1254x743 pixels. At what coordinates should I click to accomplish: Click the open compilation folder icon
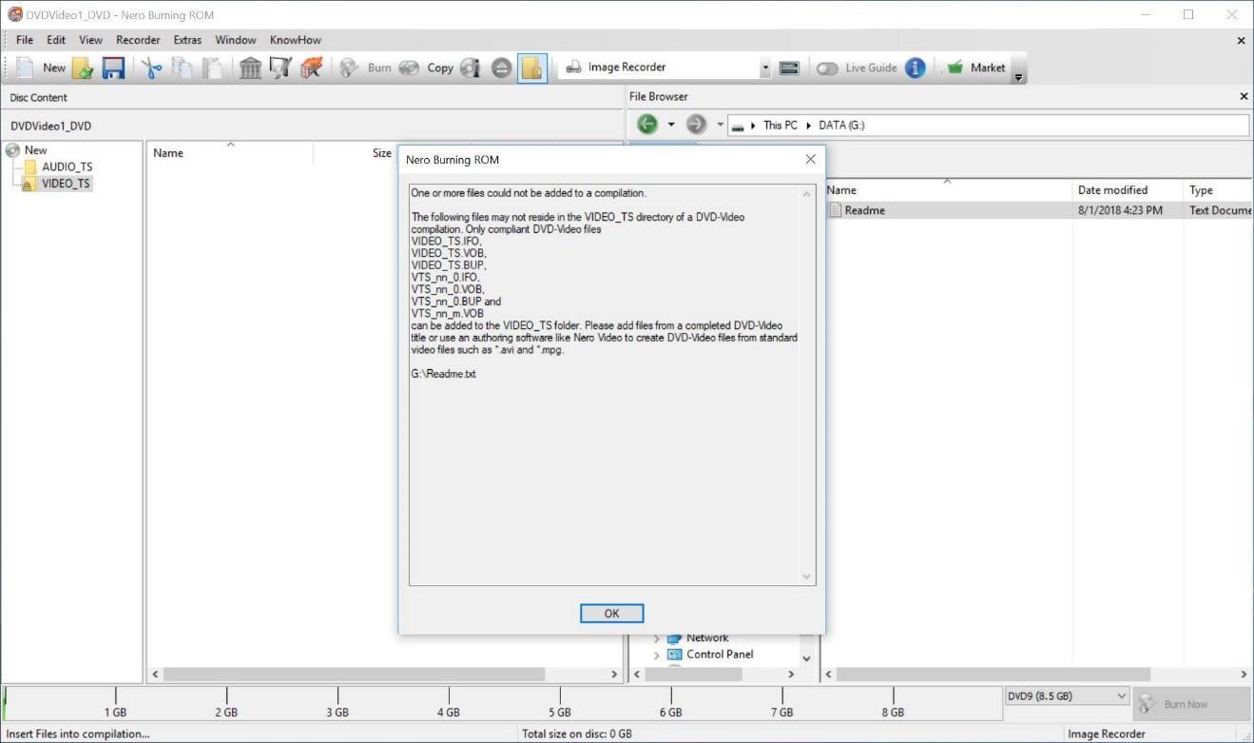[83, 68]
